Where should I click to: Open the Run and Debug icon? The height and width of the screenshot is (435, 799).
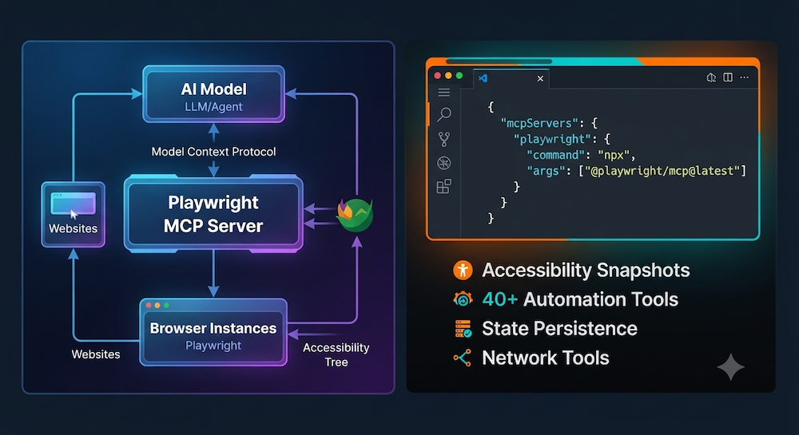(x=443, y=163)
